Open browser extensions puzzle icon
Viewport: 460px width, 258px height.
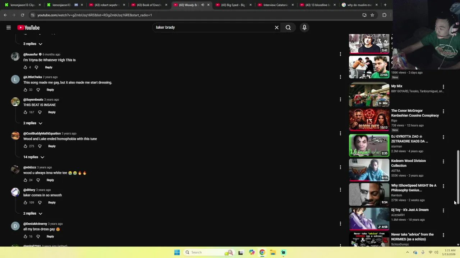(x=385, y=15)
